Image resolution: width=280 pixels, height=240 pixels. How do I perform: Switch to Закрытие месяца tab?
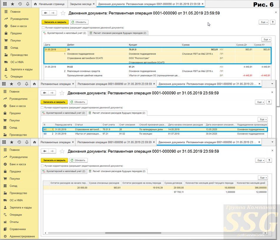pos(81,4)
